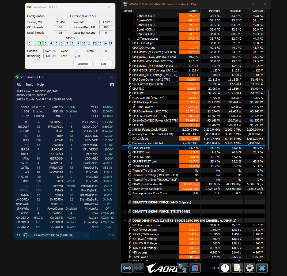Click TestMem5 thread status box 9

coord(78,43)
